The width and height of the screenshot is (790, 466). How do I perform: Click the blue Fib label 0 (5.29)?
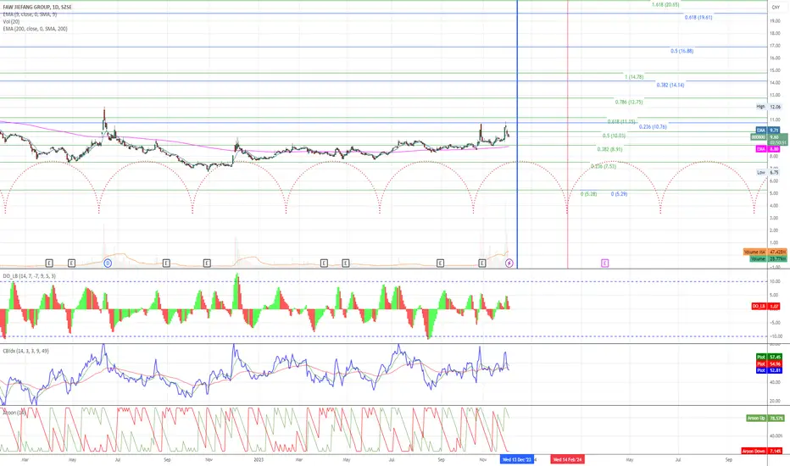tap(620, 194)
